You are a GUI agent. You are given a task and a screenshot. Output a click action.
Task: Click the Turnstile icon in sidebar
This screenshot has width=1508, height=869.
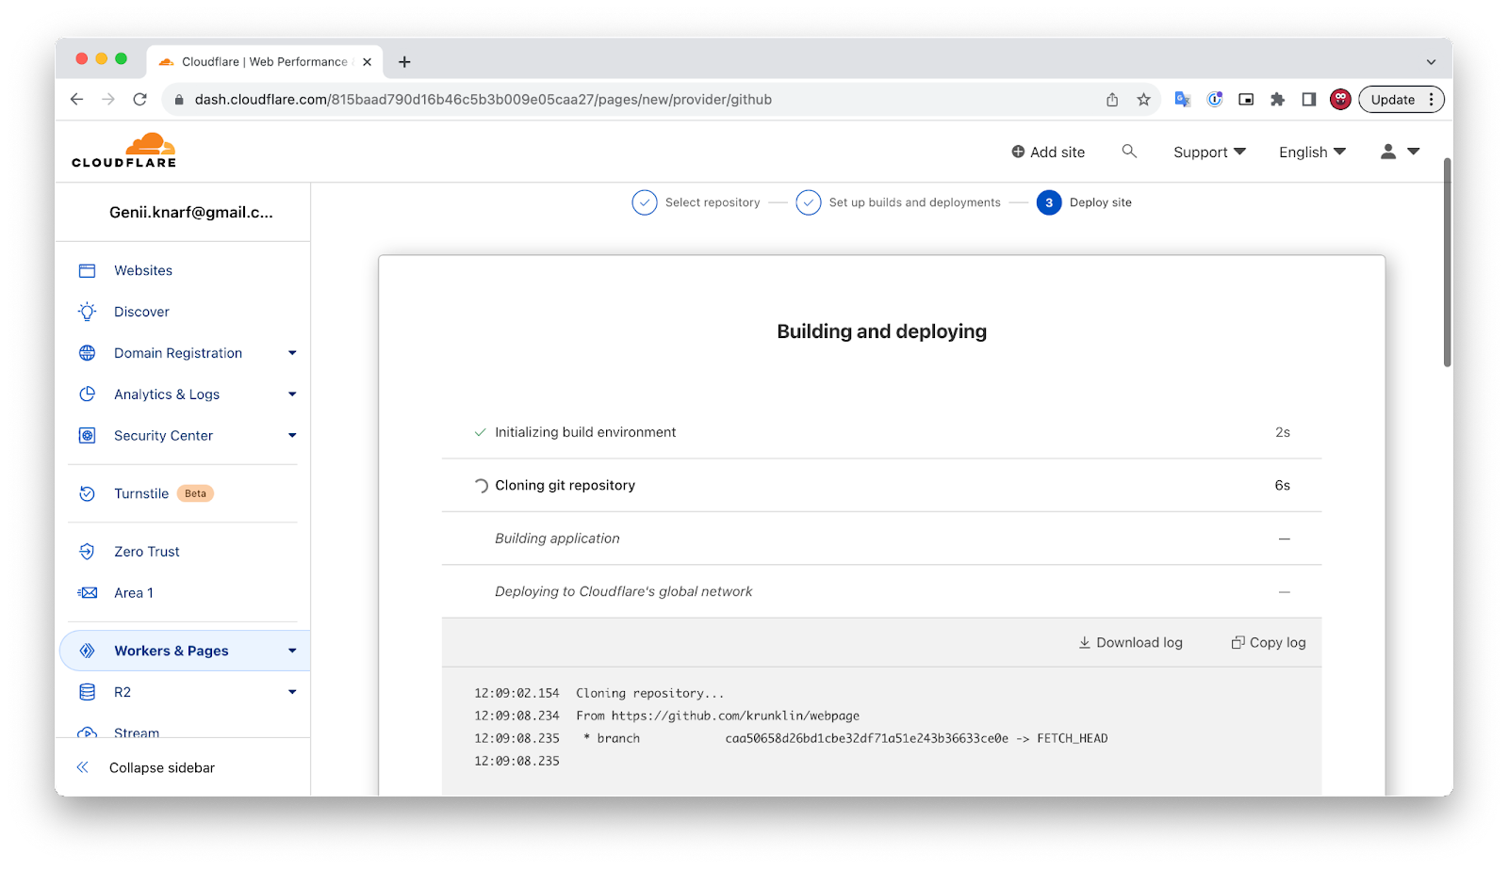[88, 493]
